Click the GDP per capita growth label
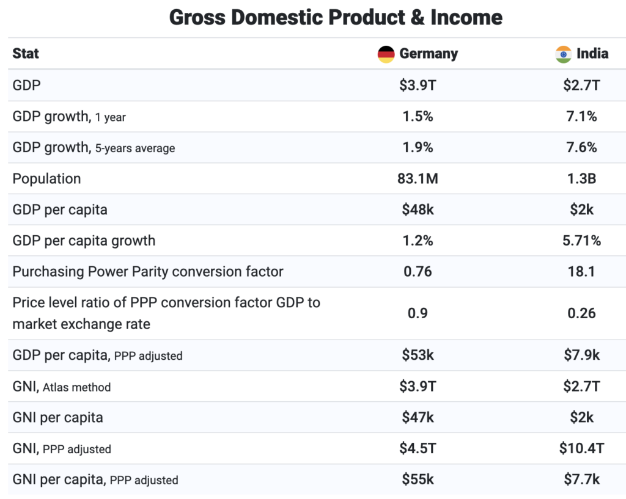 click(84, 241)
